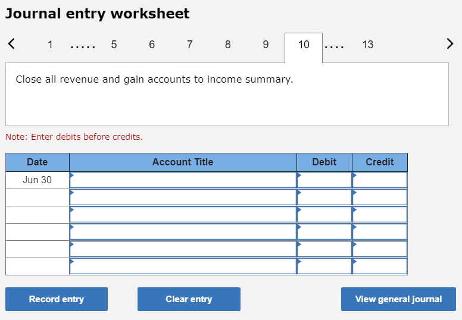462x320 pixels.
Task: Open journal entry tab 5
Action: click(x=114, y=45)
